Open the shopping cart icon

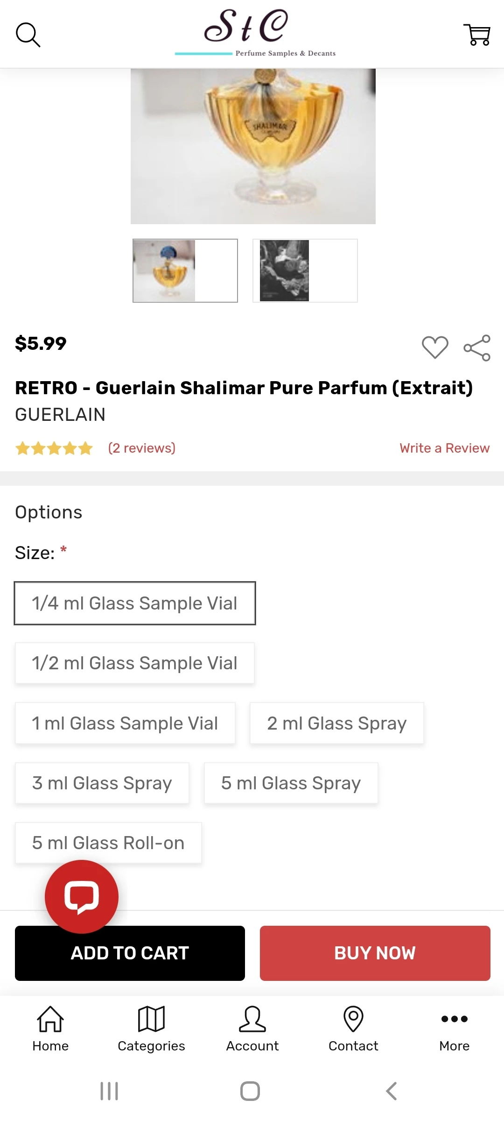476,35
